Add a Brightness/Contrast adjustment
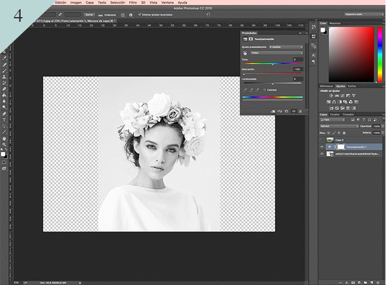386x285 pixels. click(x=331, y=96)
